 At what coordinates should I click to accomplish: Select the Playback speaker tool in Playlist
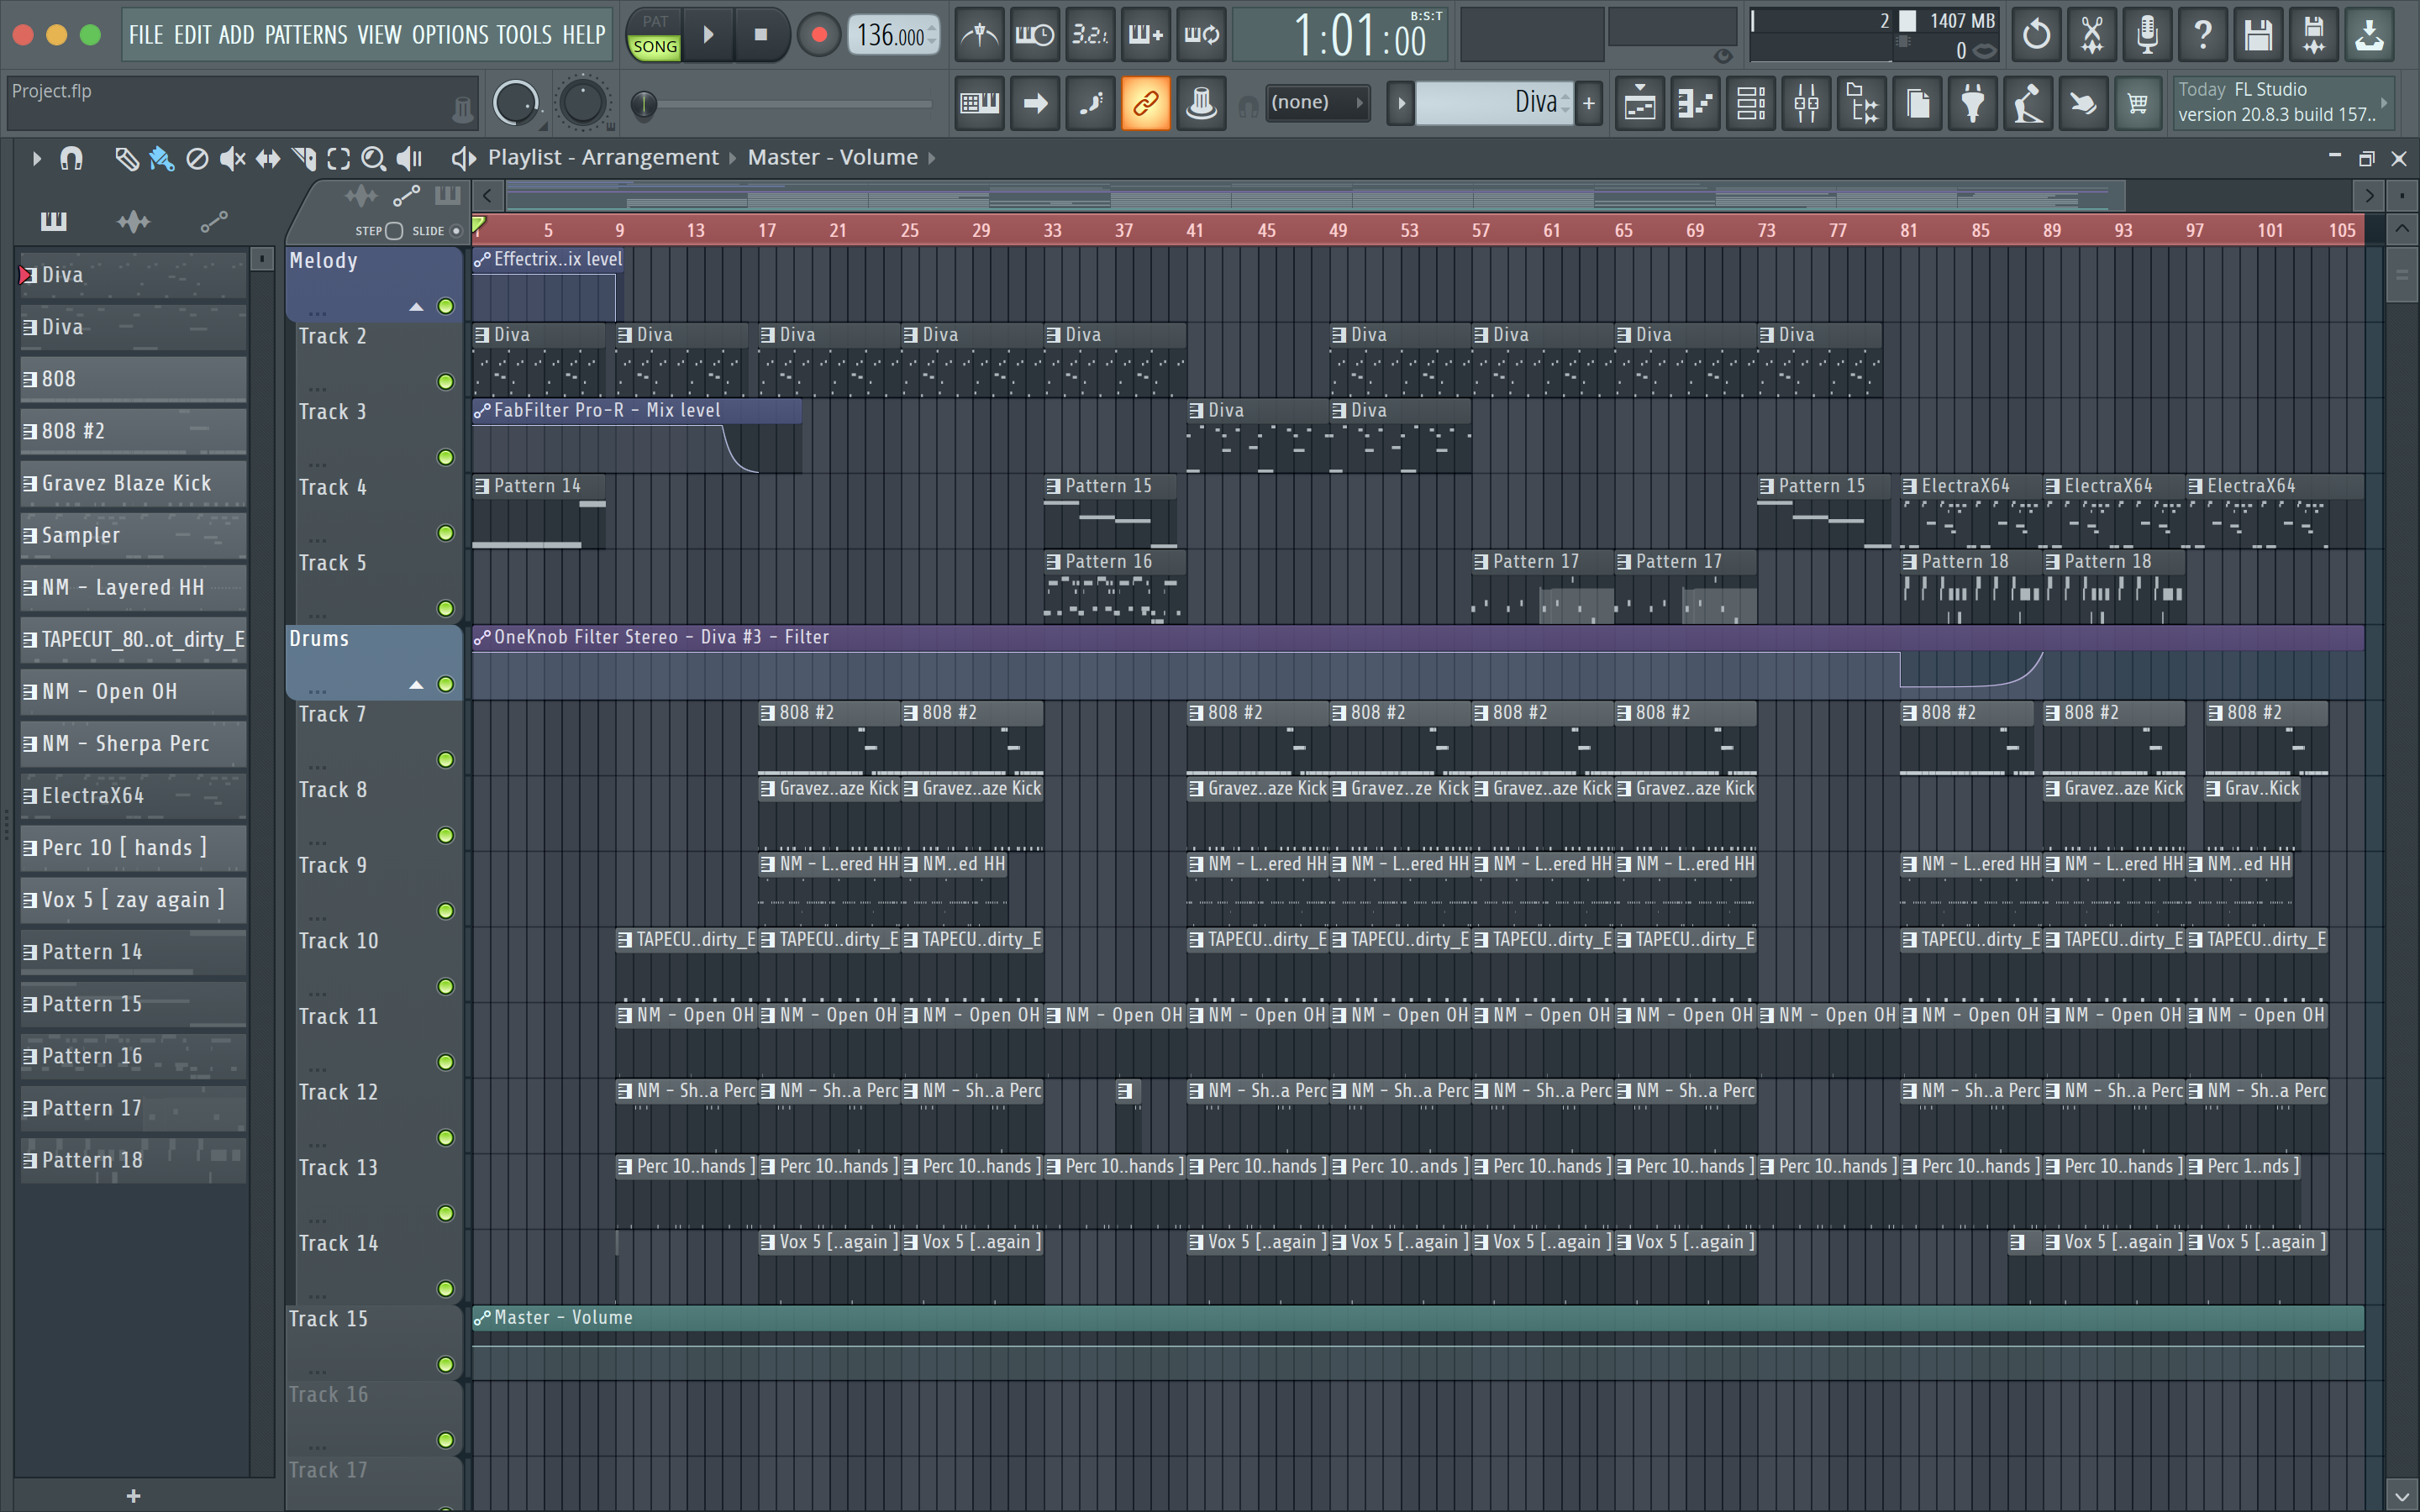pyautogui.click(x=409, y=158)
